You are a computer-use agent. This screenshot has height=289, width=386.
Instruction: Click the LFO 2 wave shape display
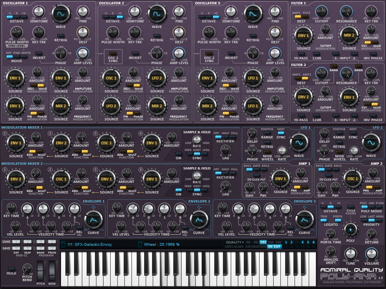pyautogui.click(x=371, y=143)
